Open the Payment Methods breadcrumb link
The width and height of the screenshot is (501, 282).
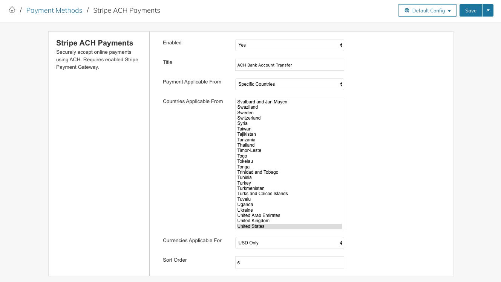(54, 11)
